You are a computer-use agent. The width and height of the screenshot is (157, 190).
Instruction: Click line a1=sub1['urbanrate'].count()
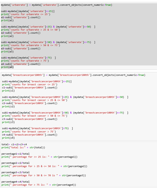pos(21,17)
